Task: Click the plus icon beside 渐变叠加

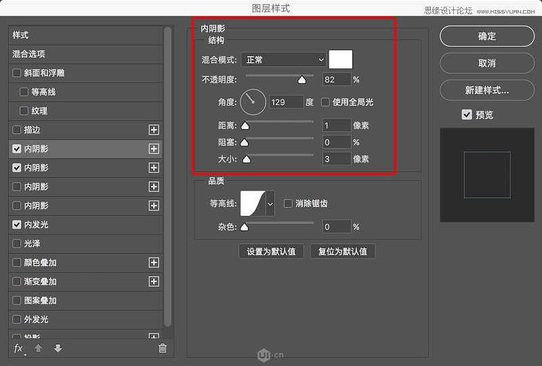Action: click(154, 281)
